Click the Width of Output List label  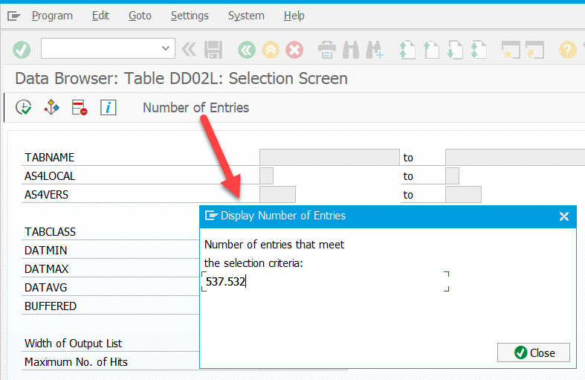(73, 344)
